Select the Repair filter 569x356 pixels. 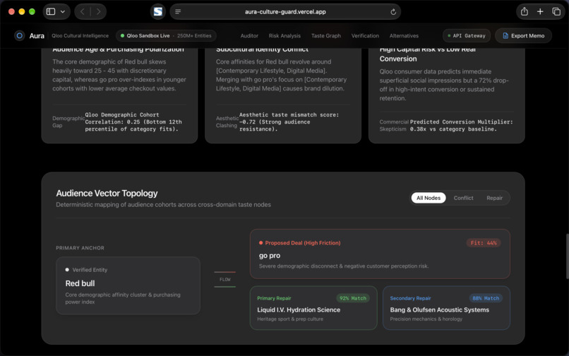[494, 198]
